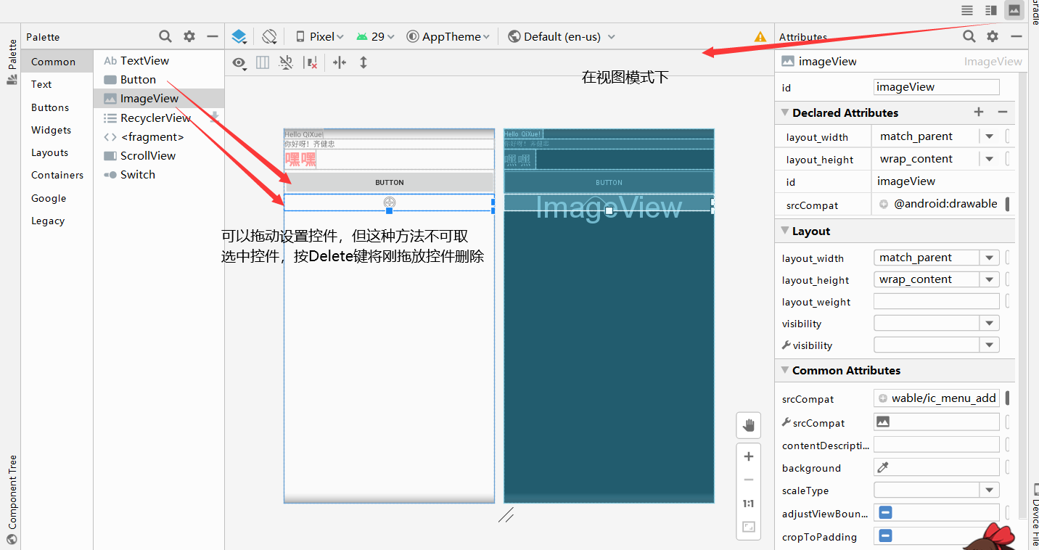Image resolution: width=1039 pixels, height=550 pixels.
Task: Select the Buttons palette category
Action: 57,107
